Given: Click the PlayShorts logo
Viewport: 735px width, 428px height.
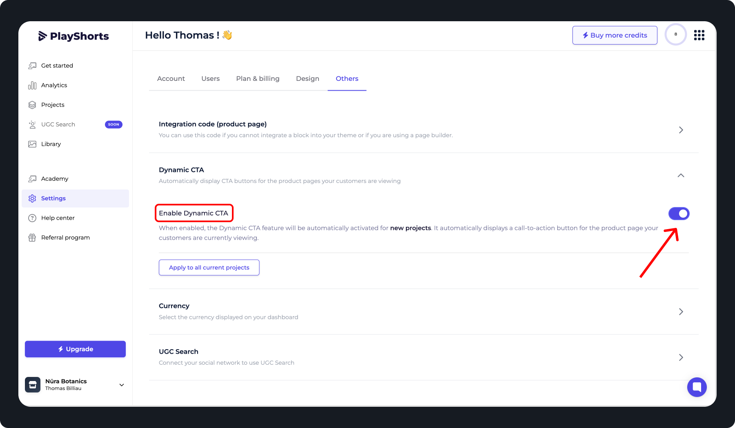Looking at the screenshot, I should (73, 36).
